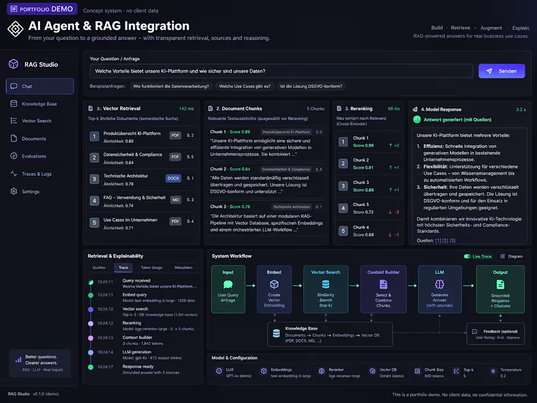Switch to Metadaten tab
Viewport: 537px width, 403px height.
183,268
